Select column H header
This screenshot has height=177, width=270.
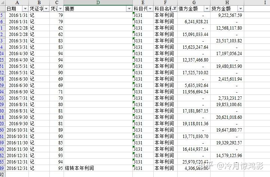point(227,3)
